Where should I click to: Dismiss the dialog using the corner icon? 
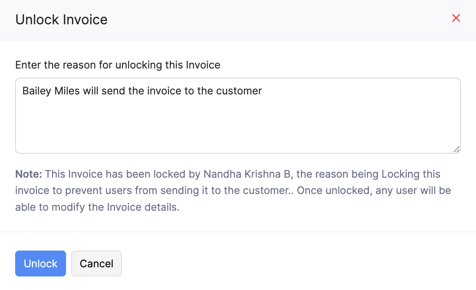pyautogui.click(x=456, y=18)
